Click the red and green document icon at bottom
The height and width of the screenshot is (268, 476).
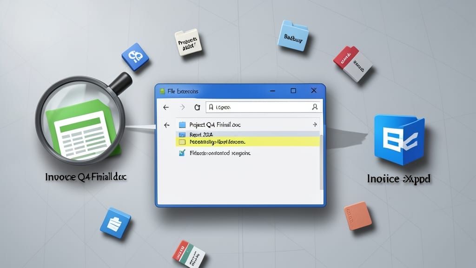[x=189, y=255]
